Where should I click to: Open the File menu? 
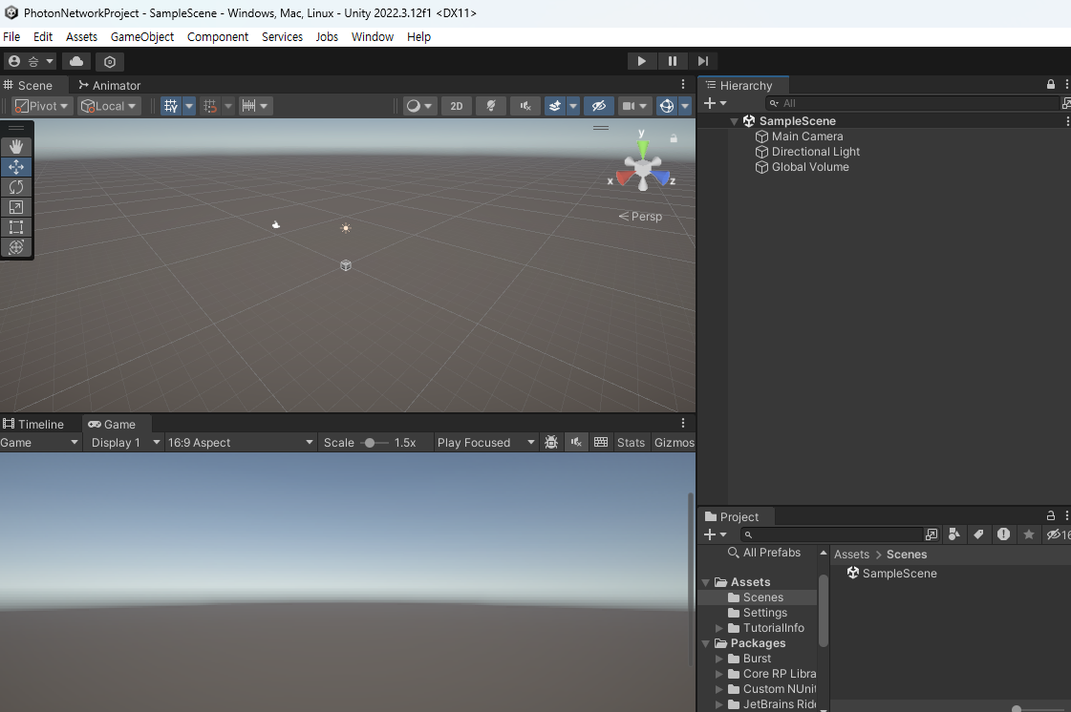tap(11, 37)
